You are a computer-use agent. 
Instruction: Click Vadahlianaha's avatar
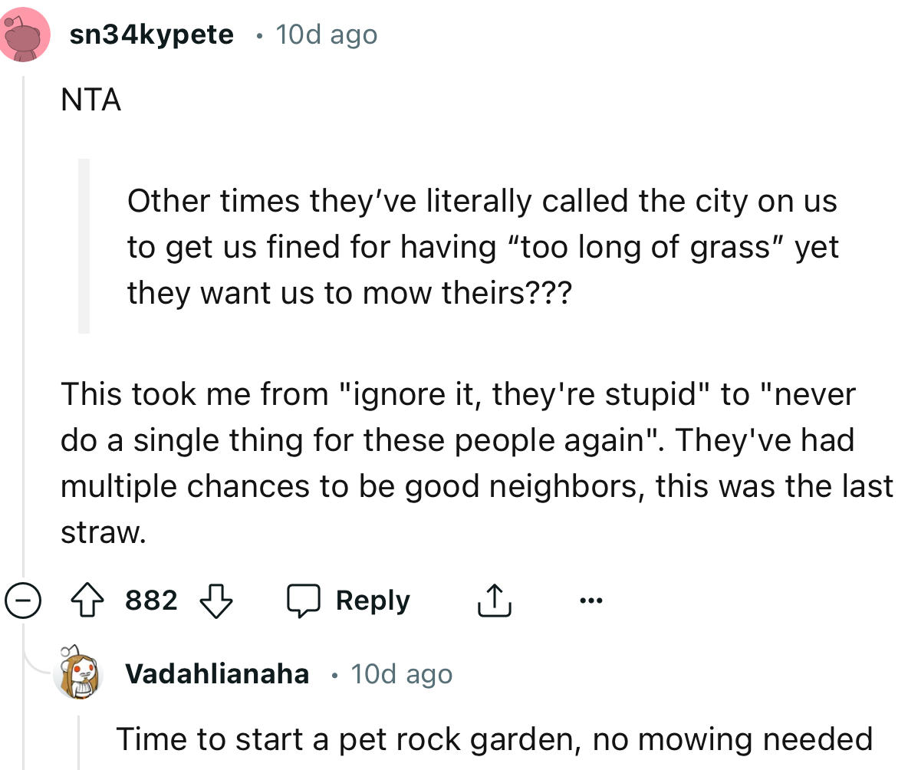click(x=78, y=674)
